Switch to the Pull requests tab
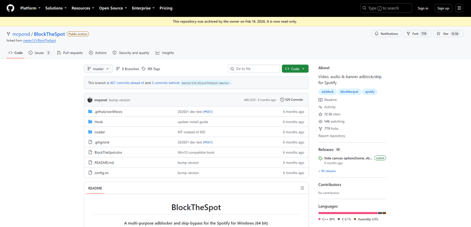471x227 pixels. point(70,53)
